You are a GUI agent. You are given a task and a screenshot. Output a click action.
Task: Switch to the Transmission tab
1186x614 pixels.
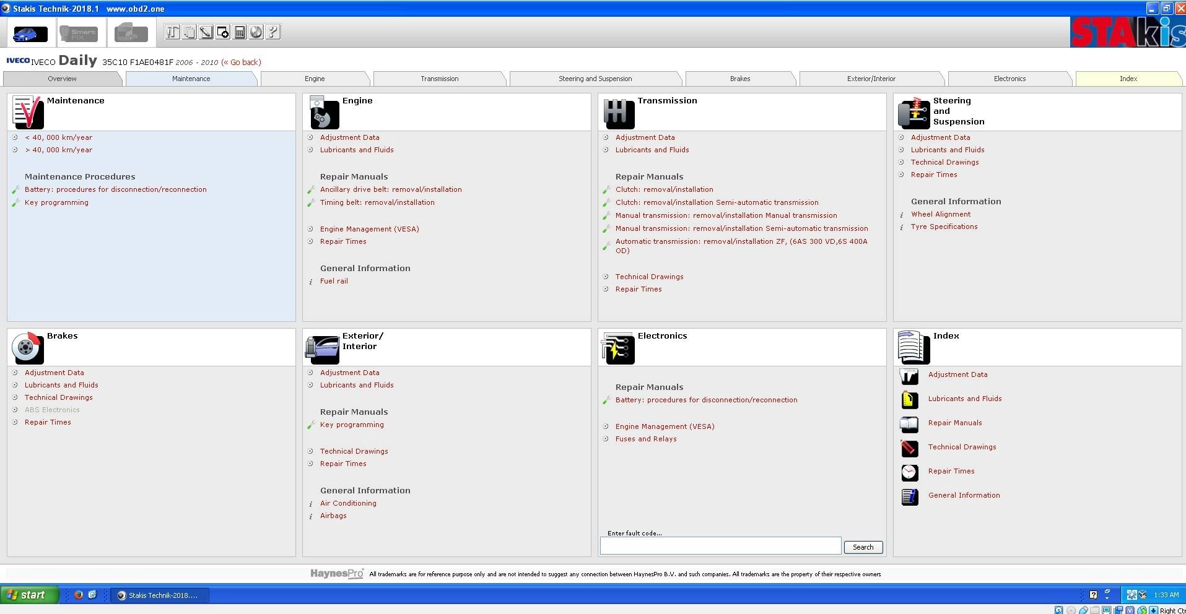[x=440, y=79]
